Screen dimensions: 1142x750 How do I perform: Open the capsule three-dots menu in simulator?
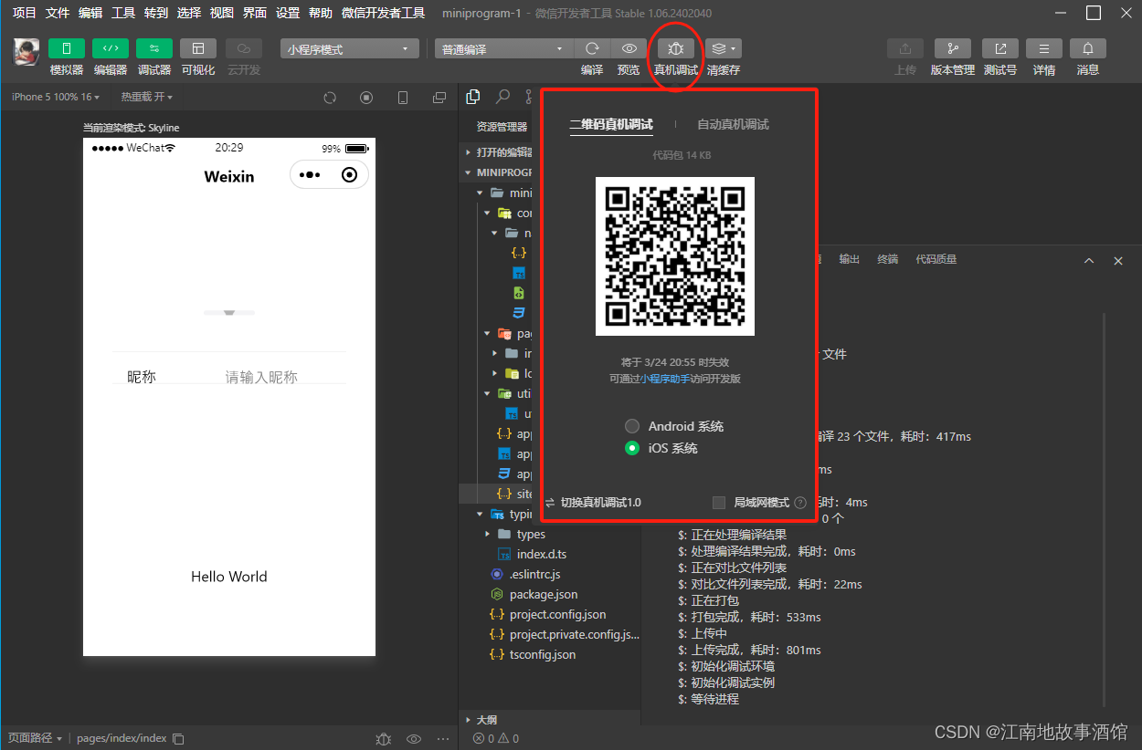coord(310,175)
